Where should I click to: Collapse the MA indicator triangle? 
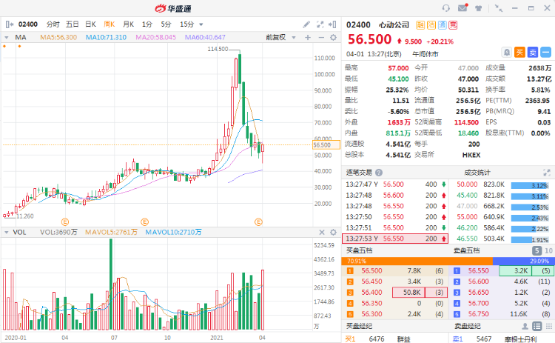(x=7, y=37)
